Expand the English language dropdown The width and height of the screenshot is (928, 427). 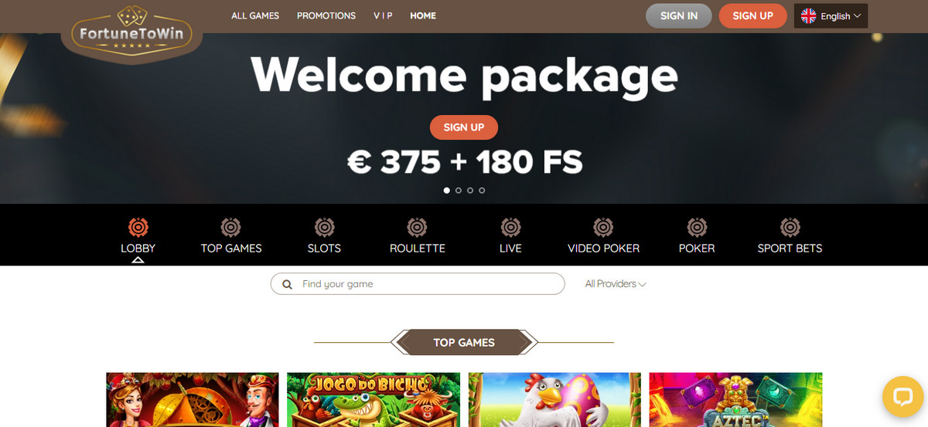tap(831, 16)
